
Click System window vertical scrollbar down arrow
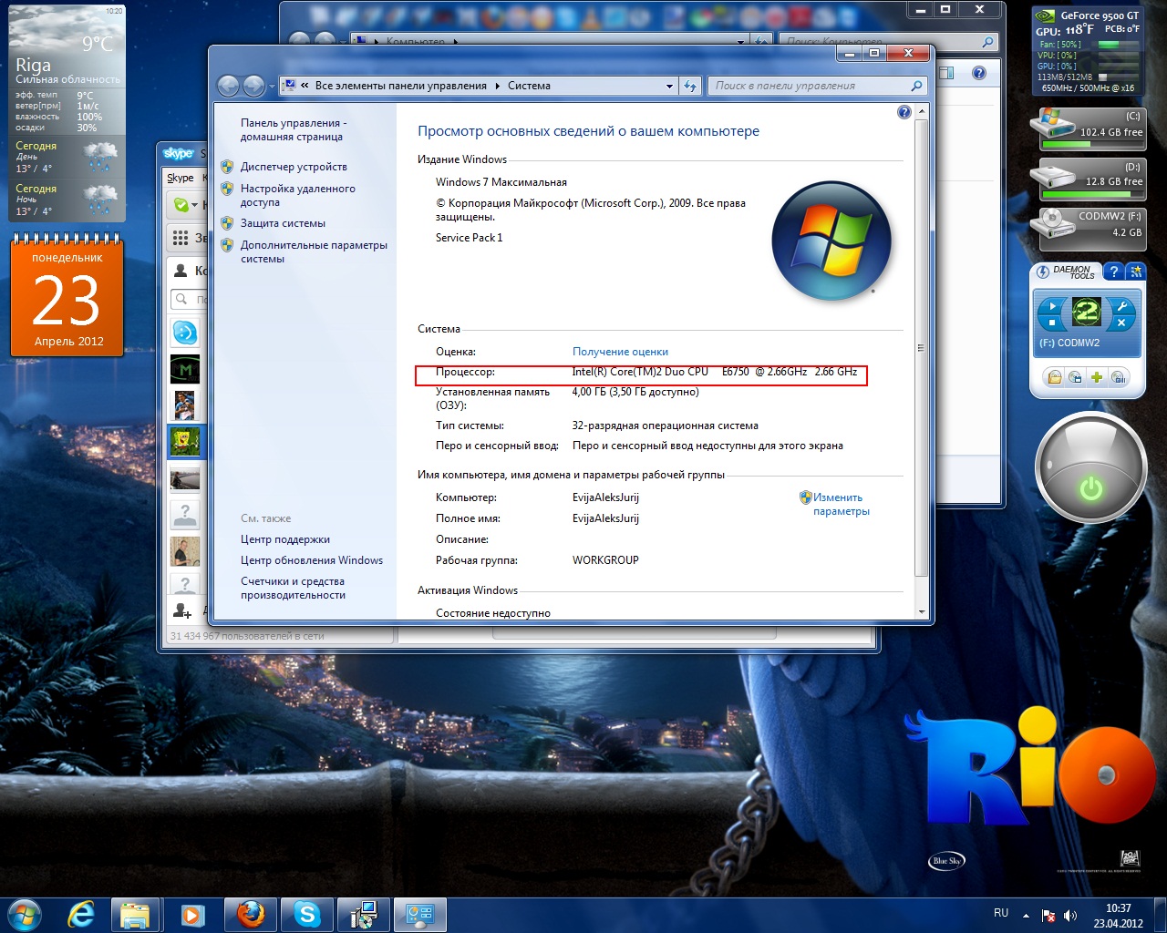pos(921,612)
